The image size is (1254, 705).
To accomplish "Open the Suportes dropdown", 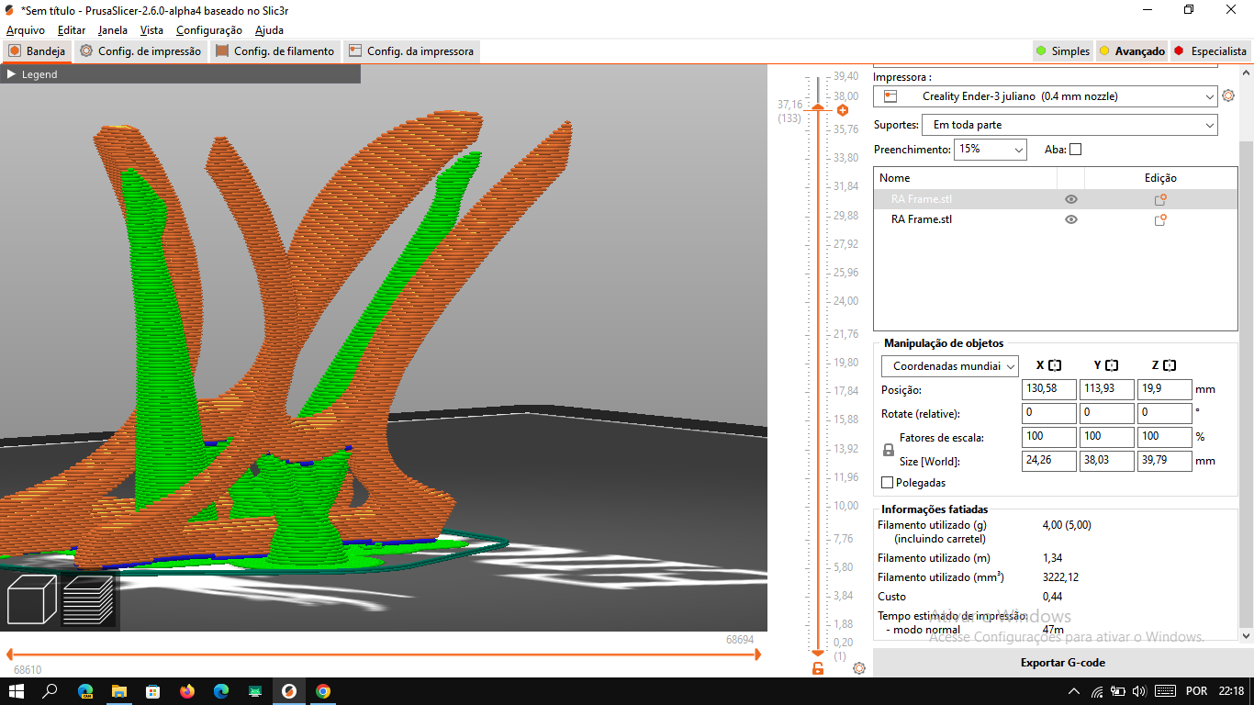I will coord(1070,125).
